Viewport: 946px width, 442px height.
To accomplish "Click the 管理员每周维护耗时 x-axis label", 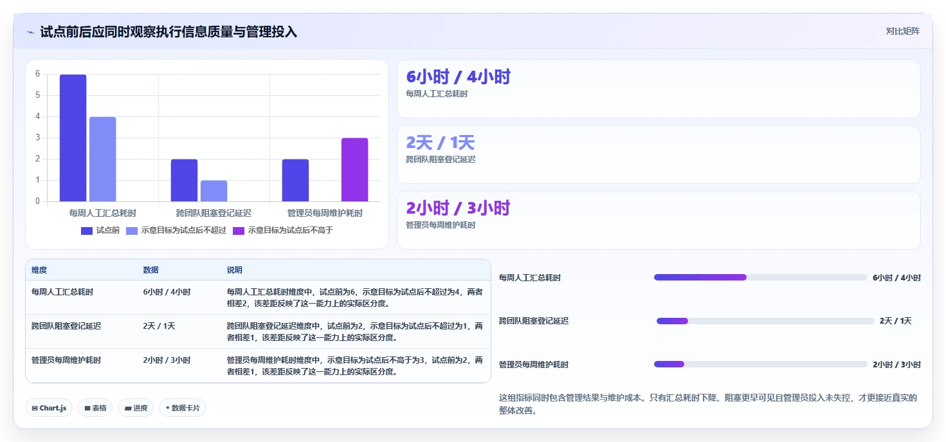I will tap(325, 213).
